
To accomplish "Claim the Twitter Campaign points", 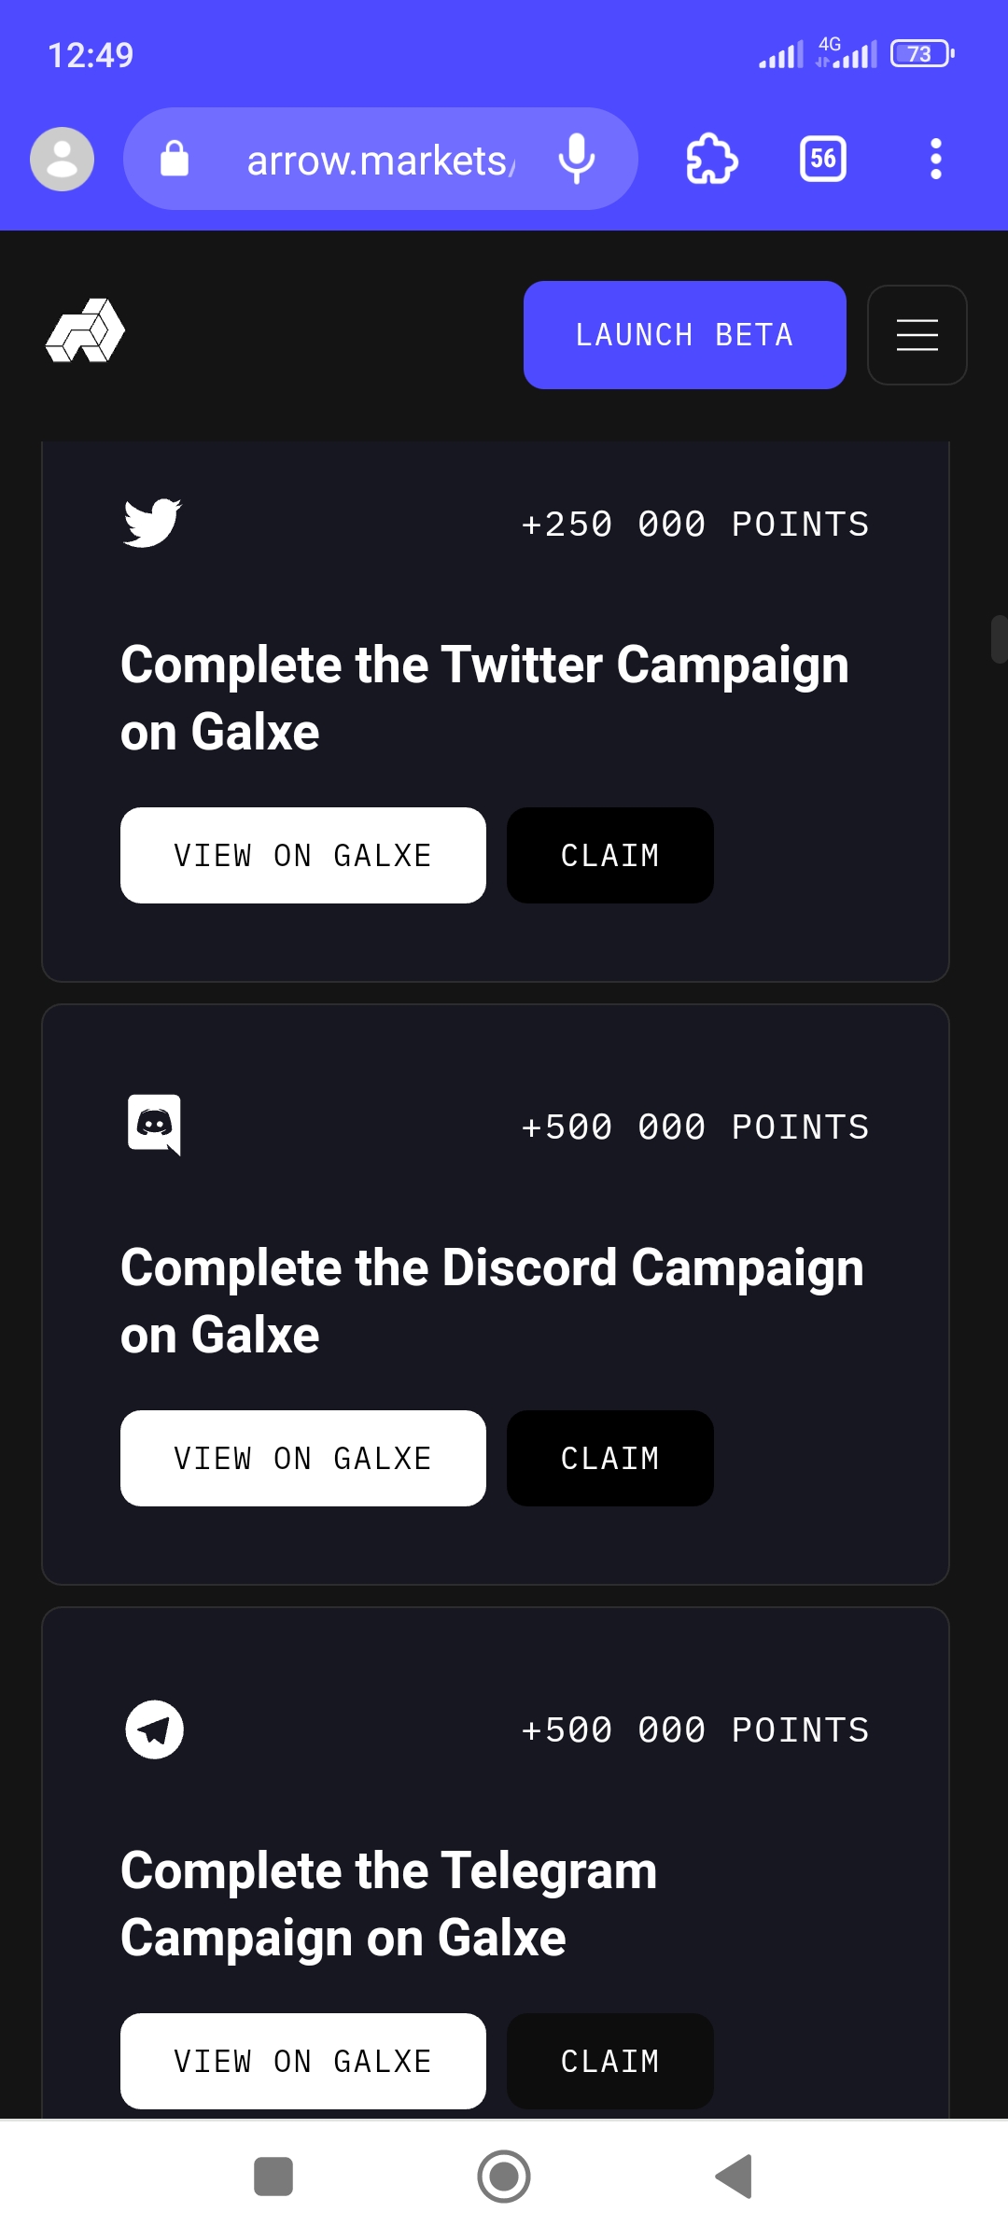I will 609,855.
